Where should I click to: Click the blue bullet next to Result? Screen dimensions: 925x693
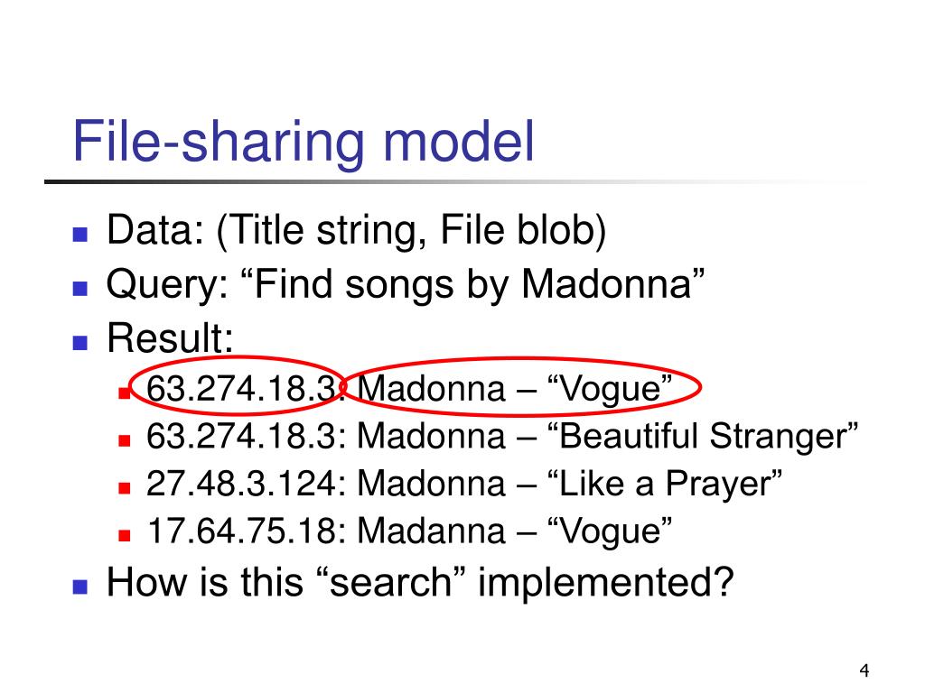pos(79,343)
